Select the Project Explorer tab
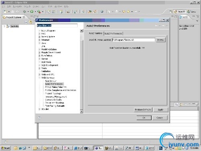201x151 pixels. (14, 17)
